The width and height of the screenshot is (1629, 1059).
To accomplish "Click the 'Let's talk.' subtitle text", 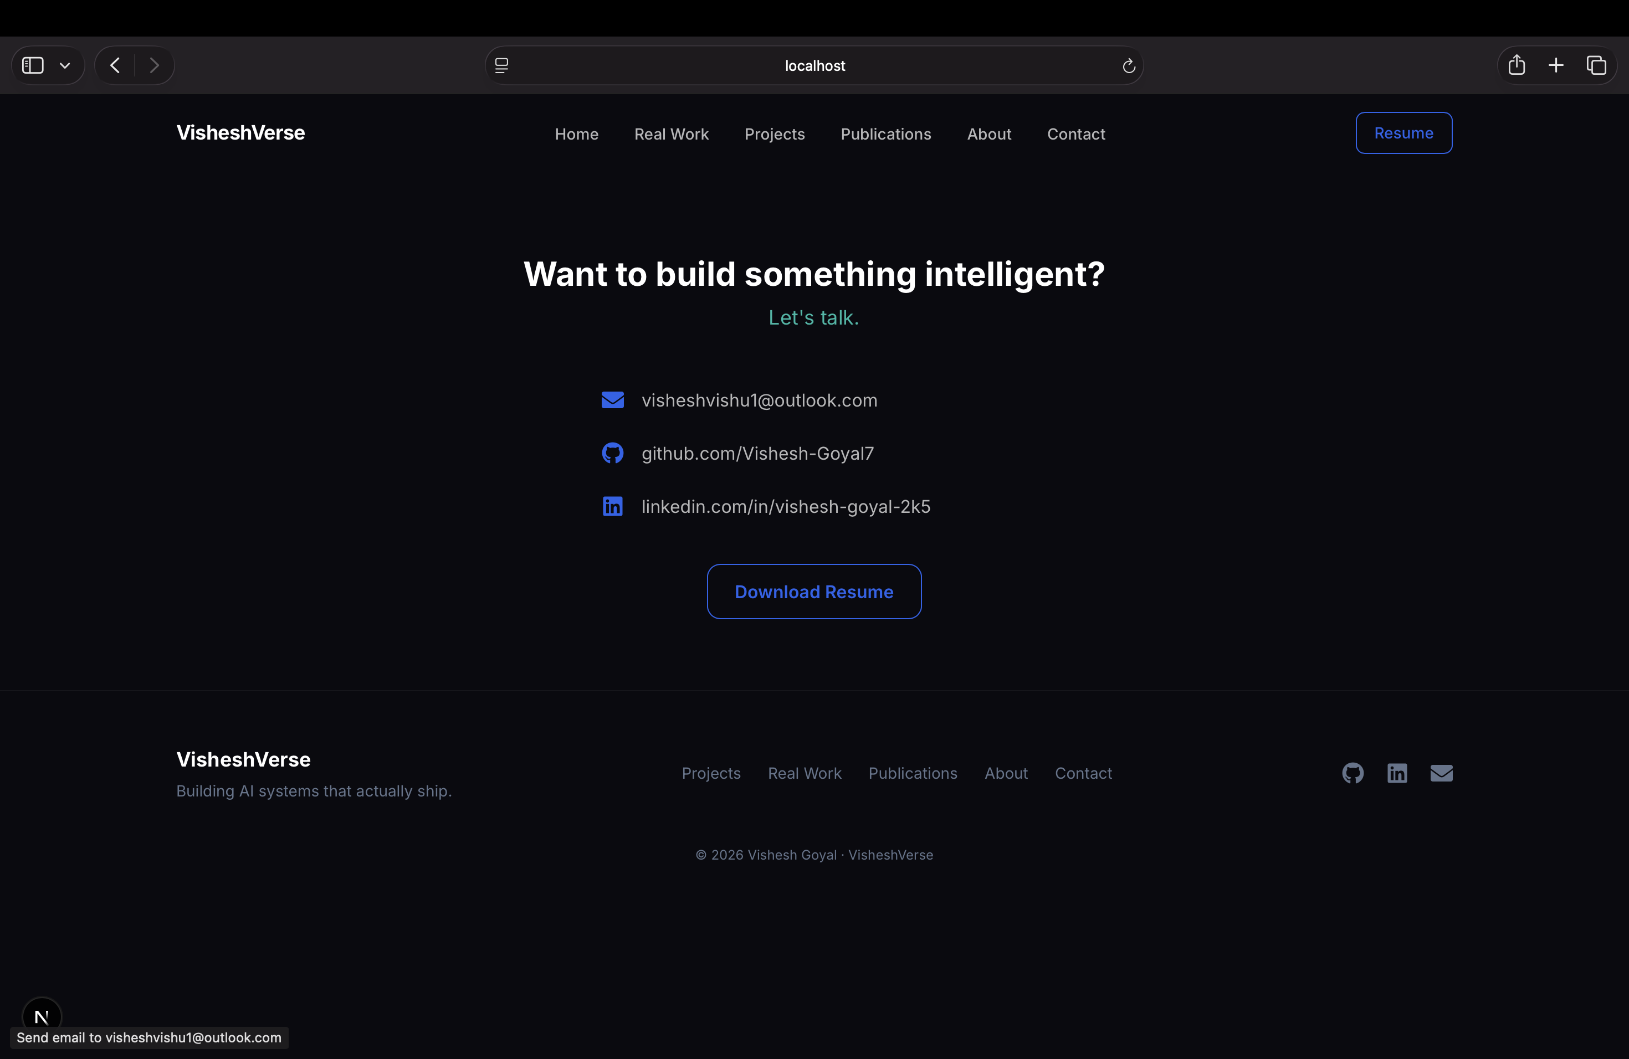I will click(x=814, y=317).
